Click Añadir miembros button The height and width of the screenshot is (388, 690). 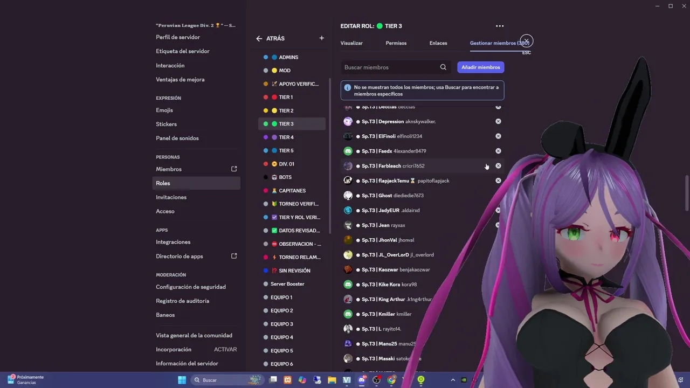point(481,67)
